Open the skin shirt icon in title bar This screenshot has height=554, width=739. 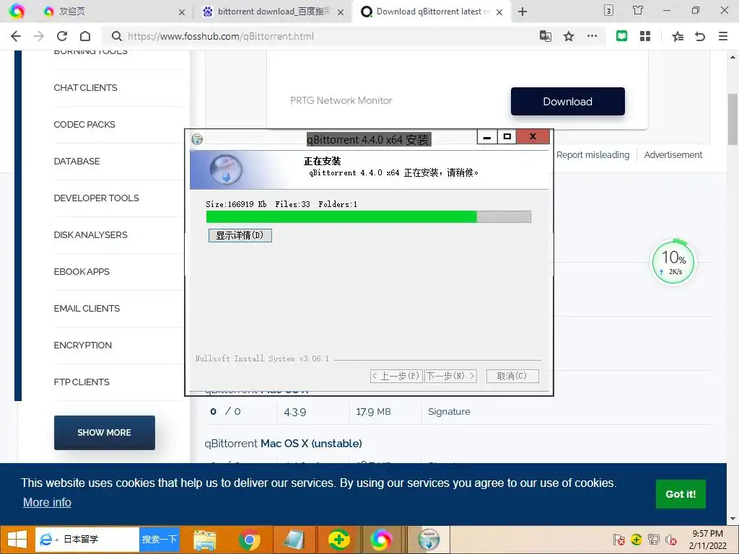pyautogui.click(x=638, y=10)
